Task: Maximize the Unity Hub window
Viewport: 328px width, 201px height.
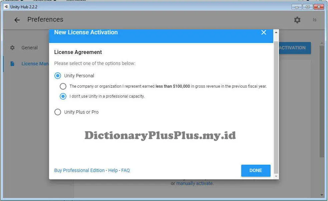Action: pyautogui.click(x=308, y=7)
